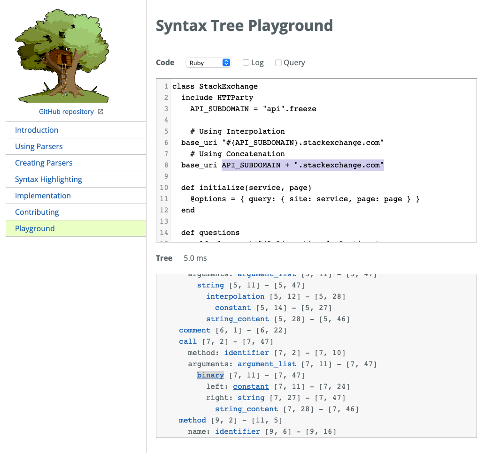This screenshot has height=453, width=501.
Task: Click the interpolated base_uri string on line 6
Action: tap(302, 143)
